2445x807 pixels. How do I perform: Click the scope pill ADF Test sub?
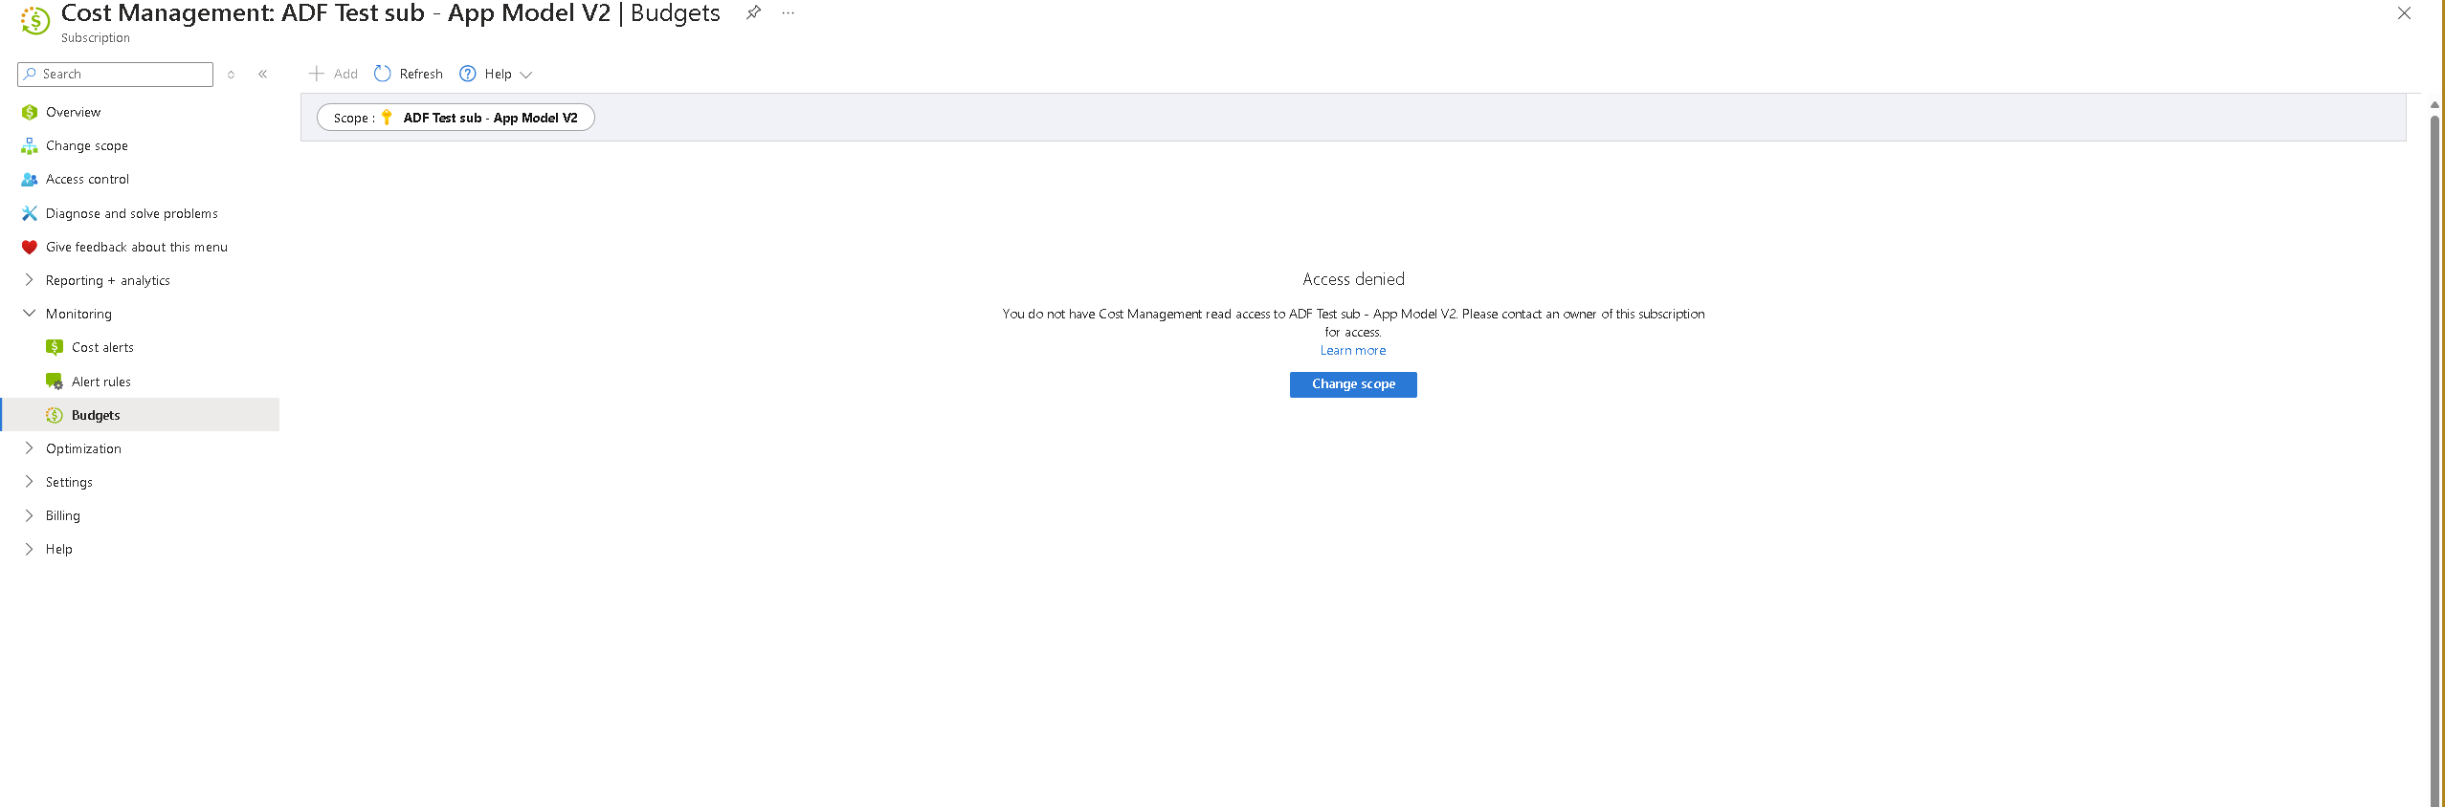click(456, 118)
